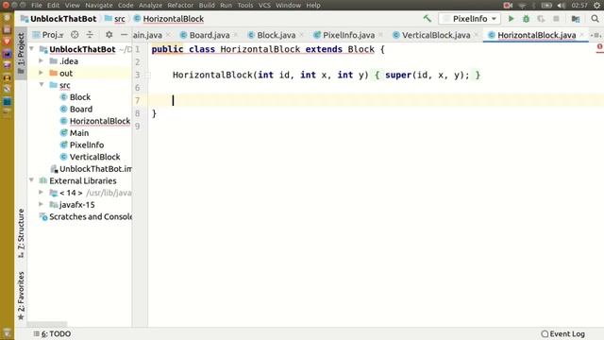
Task: Hide the Project panel with minus icon
Action: [x=124, y=35]
